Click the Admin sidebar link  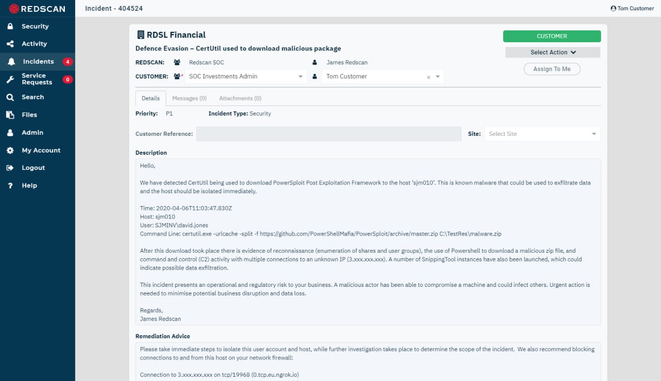click(32, 133)
